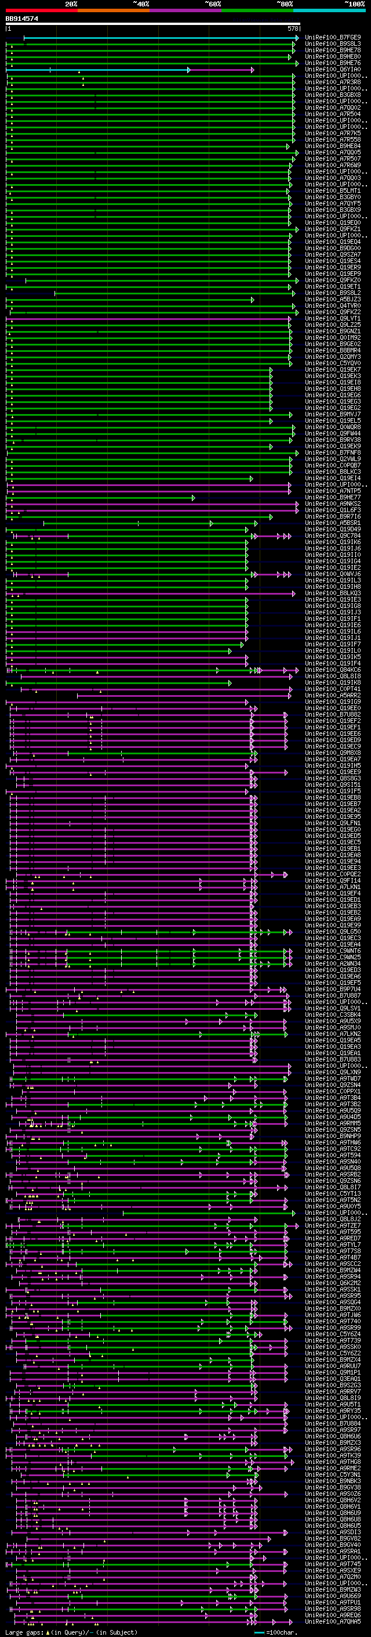
Task: Click the cyan ~100% identity legend segment
Action: click(329, 10)
